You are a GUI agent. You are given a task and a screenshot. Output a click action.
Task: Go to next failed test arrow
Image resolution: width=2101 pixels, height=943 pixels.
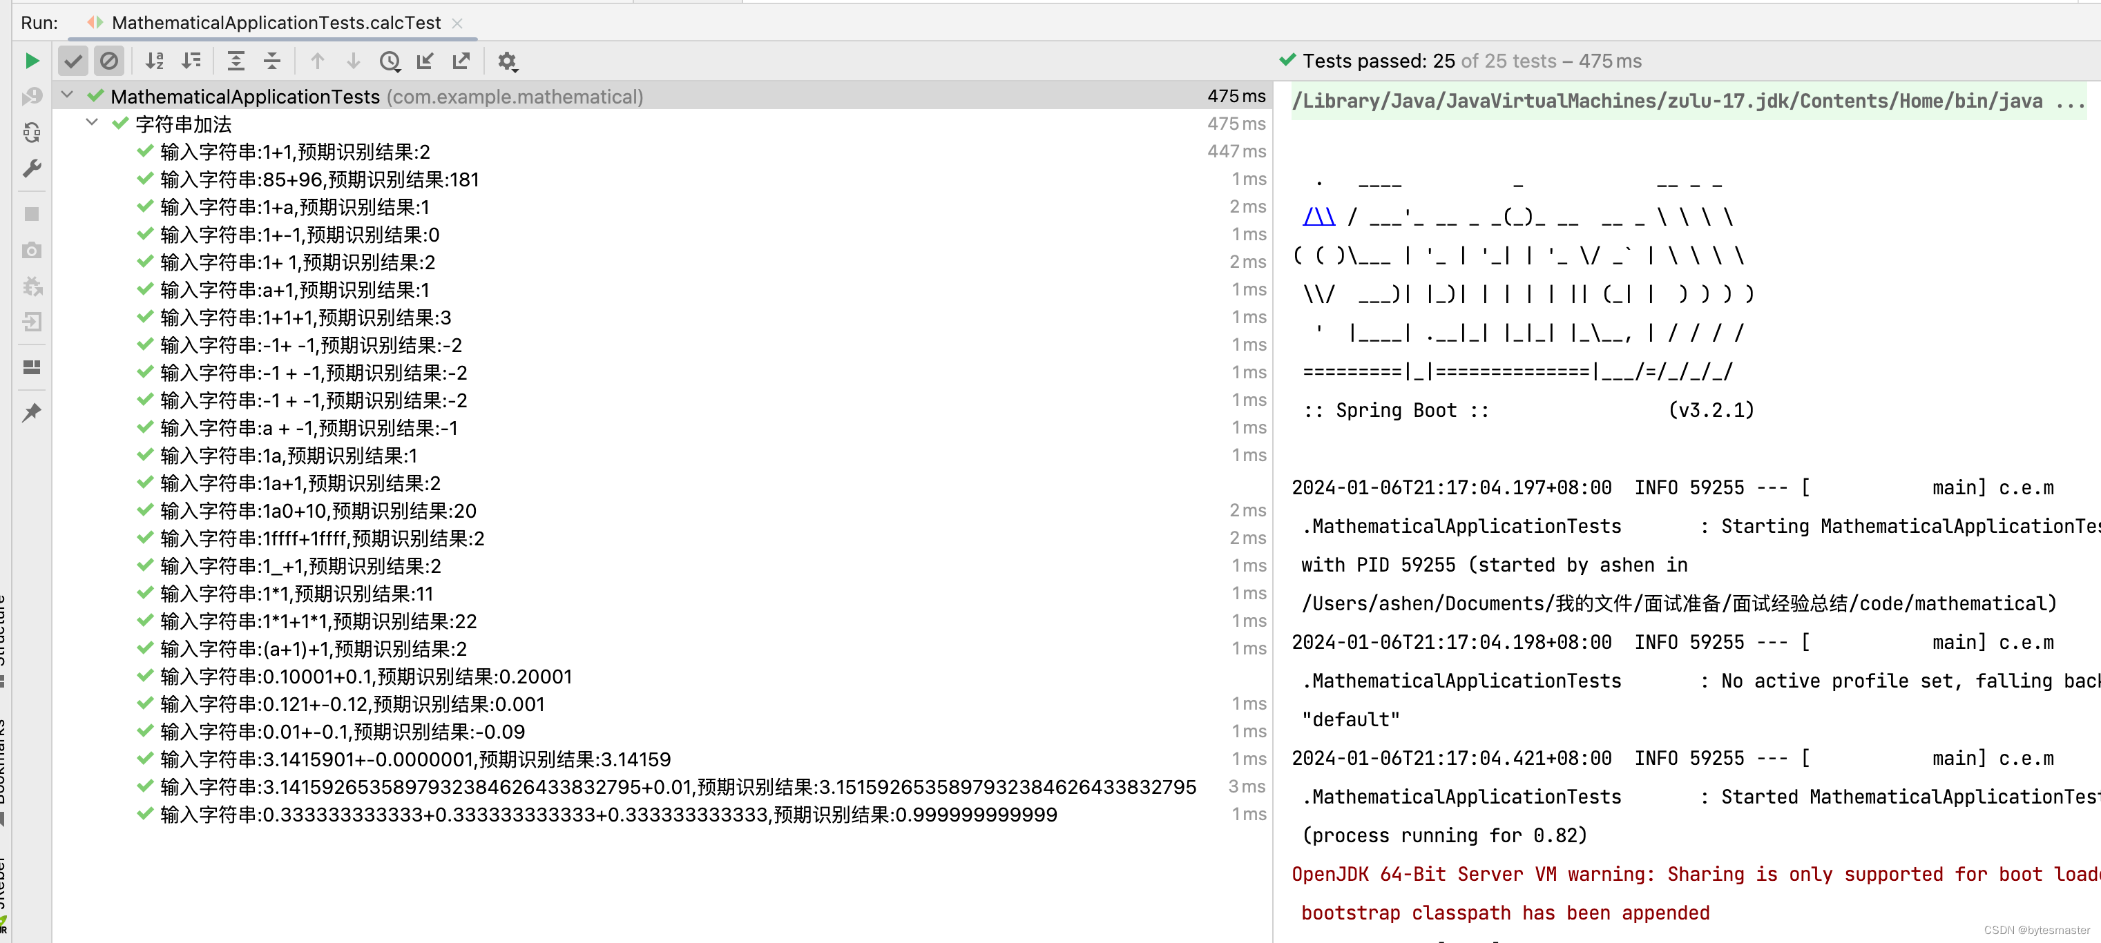click(353, 61)
